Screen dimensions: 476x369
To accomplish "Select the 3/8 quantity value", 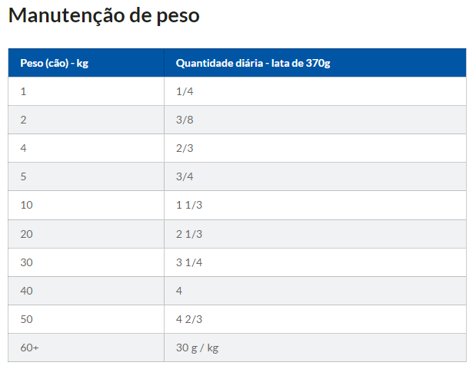I will pyautogui.click(x=185, y=120).
